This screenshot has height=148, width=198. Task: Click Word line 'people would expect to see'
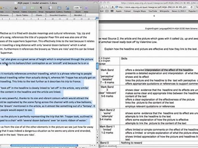coord(16,110)
